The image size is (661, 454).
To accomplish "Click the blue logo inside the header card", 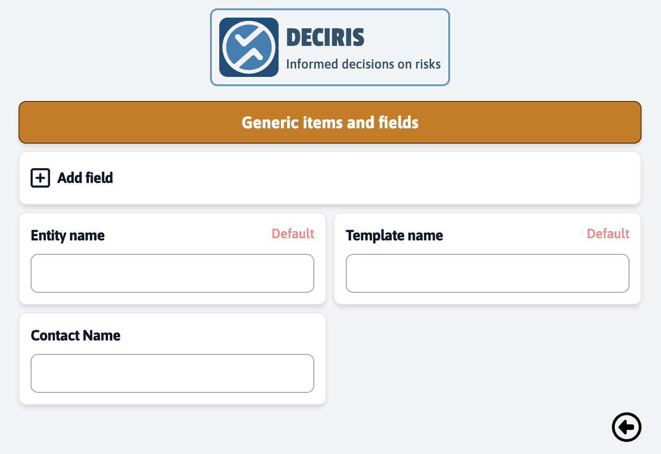I will (248, 47).
